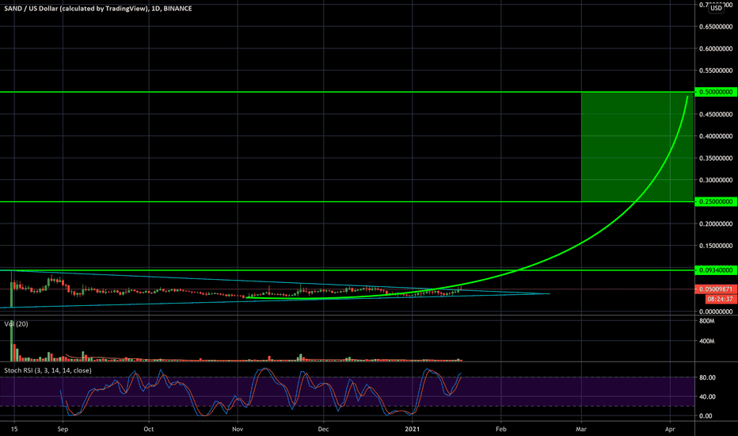Viewport: 738px width, 436px height.
Task: Click the Apr date label
Action: click(670, 429)
